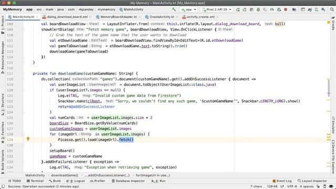Open the Build tool window

(x=55, y=181)
